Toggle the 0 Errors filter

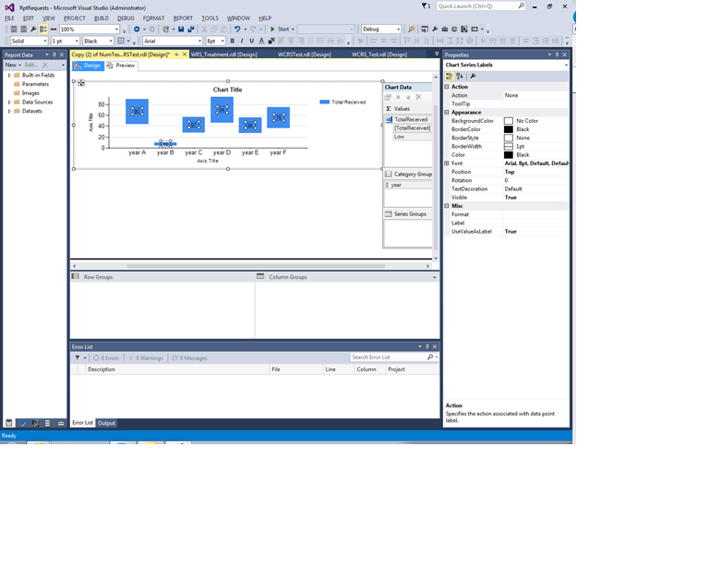coord(106,357)
